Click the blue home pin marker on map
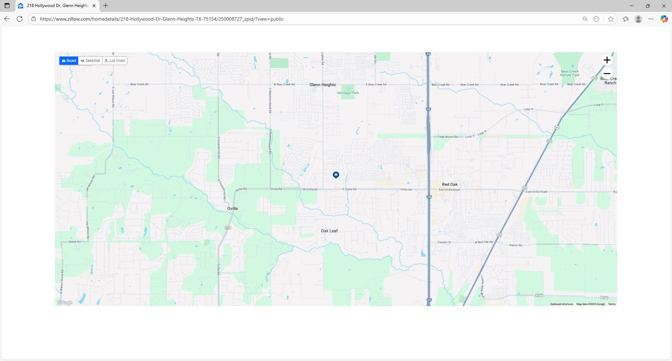The width and height of the screenshot is (672, 361). coord(336,175)
